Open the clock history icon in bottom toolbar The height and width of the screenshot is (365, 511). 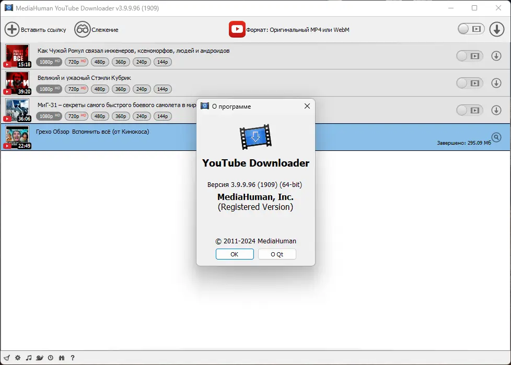pyautogui.click(x=50, y=358)
